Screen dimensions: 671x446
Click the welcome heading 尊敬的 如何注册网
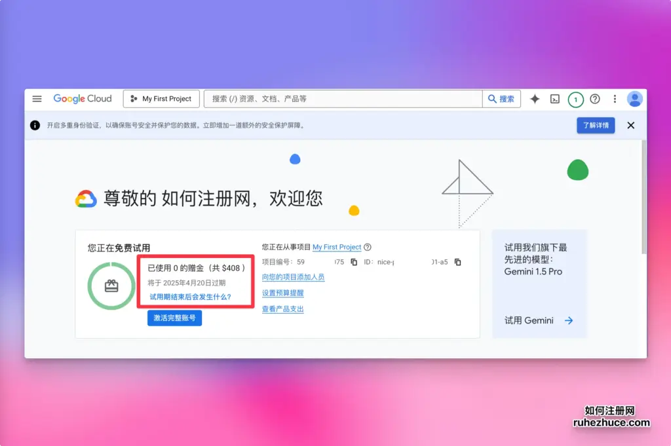(213, 199)
